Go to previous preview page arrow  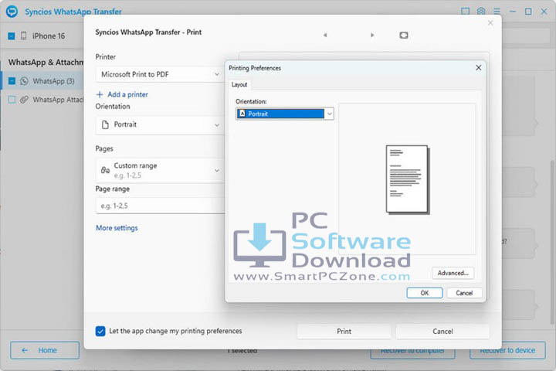click(x=325, y=35)
